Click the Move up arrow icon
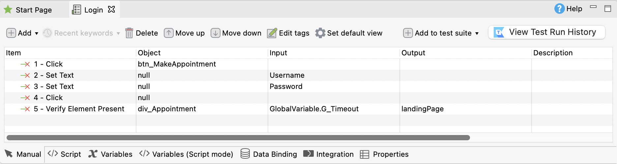617x164 pixels. pyautogui.click(x=169, y=33)
